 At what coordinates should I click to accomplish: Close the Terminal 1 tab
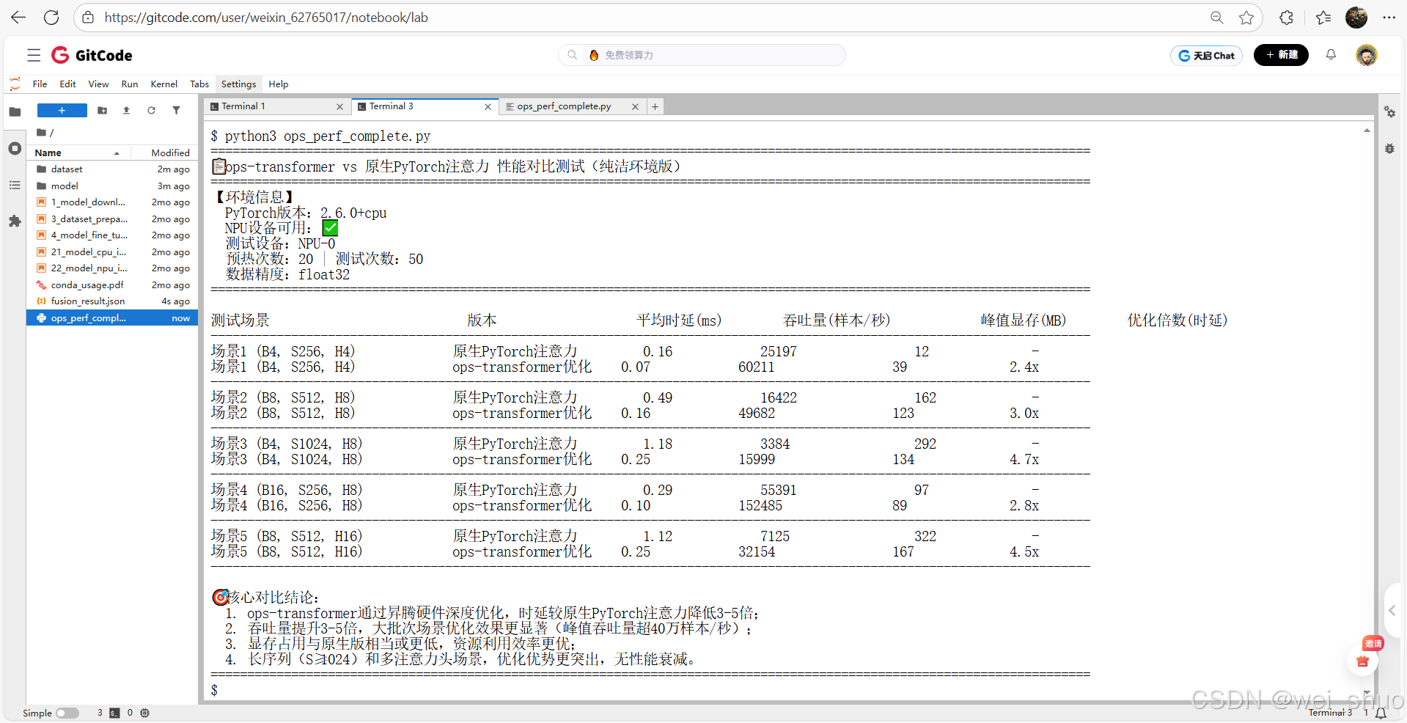(339, 107)
